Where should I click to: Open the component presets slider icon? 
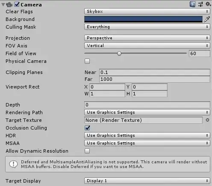coord(200,4)
